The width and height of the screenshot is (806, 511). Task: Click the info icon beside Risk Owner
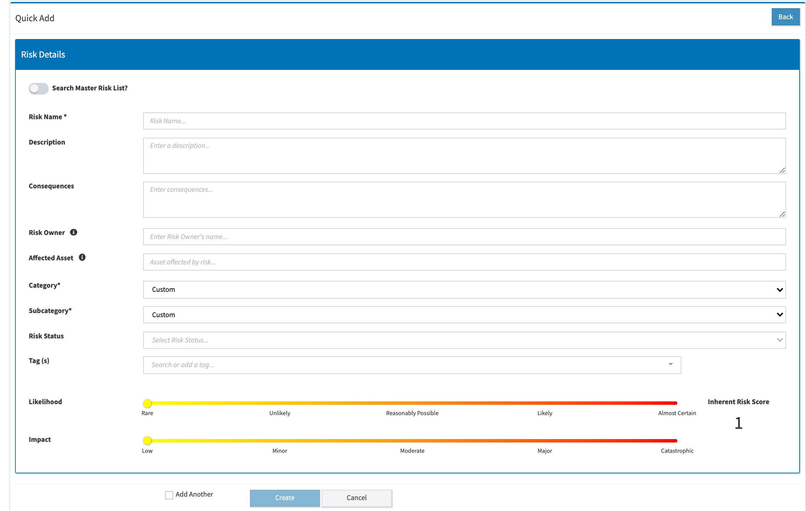coord(74,232)
